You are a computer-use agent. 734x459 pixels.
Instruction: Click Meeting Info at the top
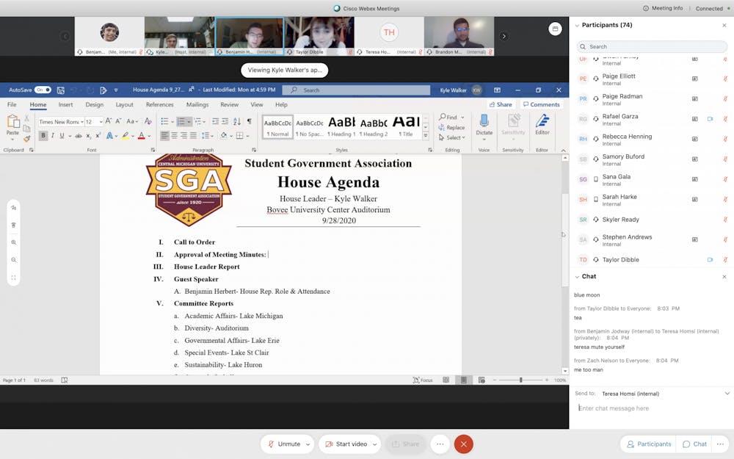[663, 8]
